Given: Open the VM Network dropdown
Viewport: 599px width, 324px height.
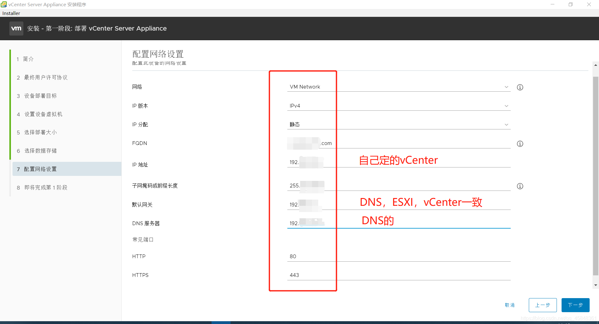Looking at the screenshot, I should click(x=399, y=87).
